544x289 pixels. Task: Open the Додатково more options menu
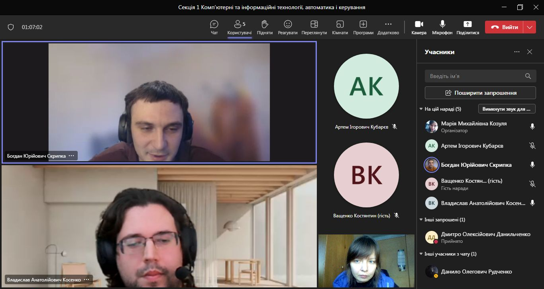pyautogui.click(x=388, y=27)
